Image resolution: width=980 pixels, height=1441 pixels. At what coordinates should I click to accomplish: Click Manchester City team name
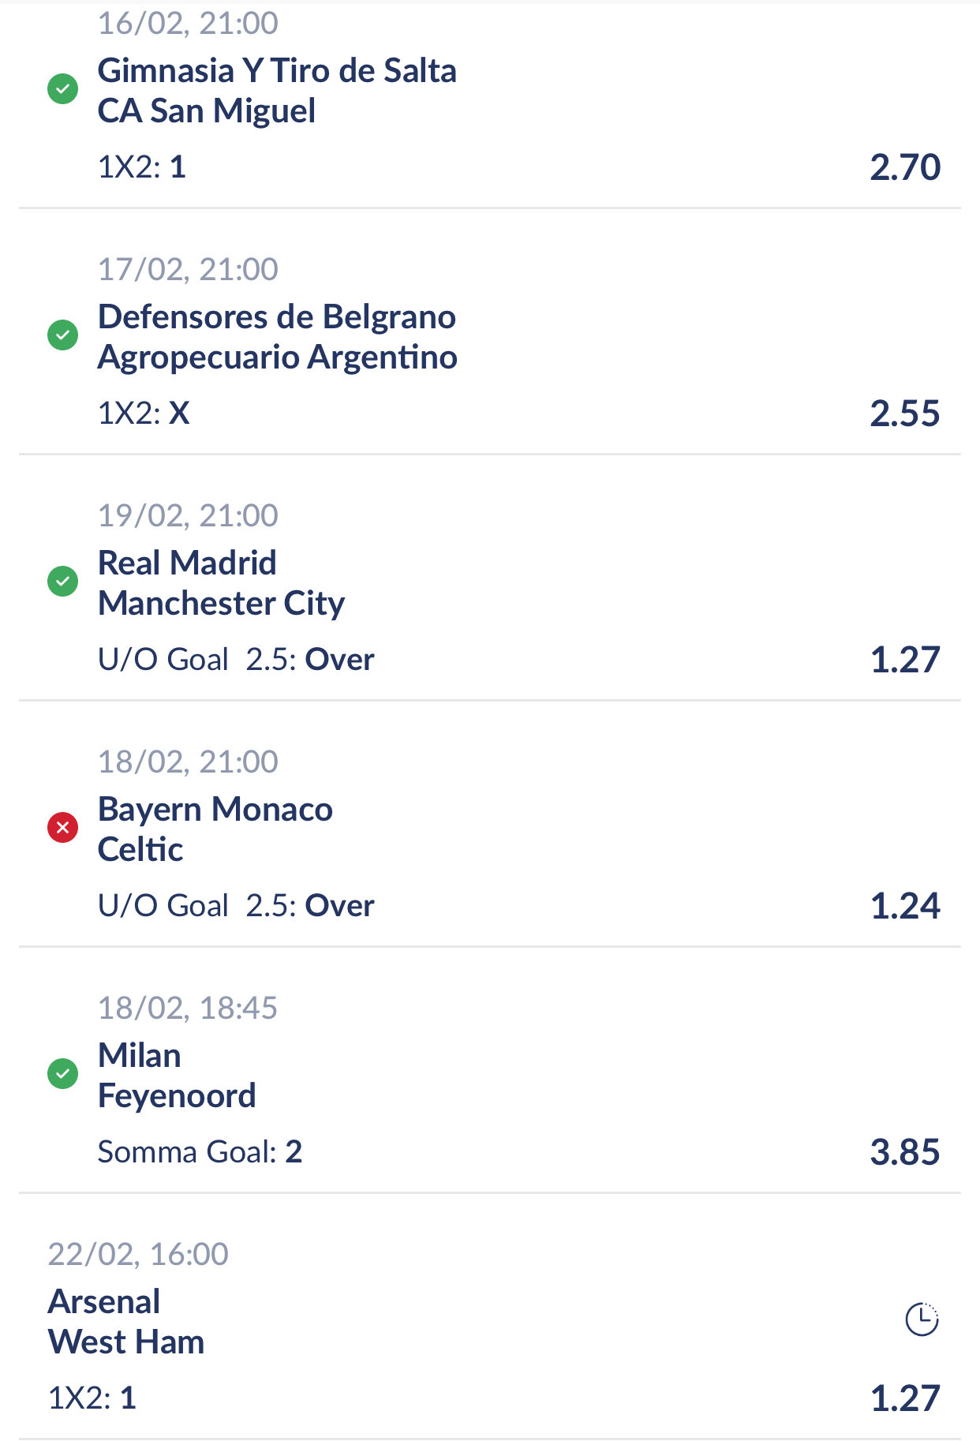click(221, 604)
